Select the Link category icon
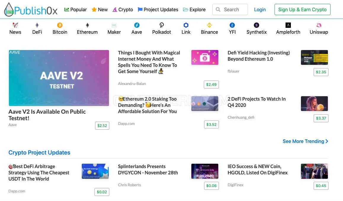Viewport: 343px width, 201px height. 186,25
